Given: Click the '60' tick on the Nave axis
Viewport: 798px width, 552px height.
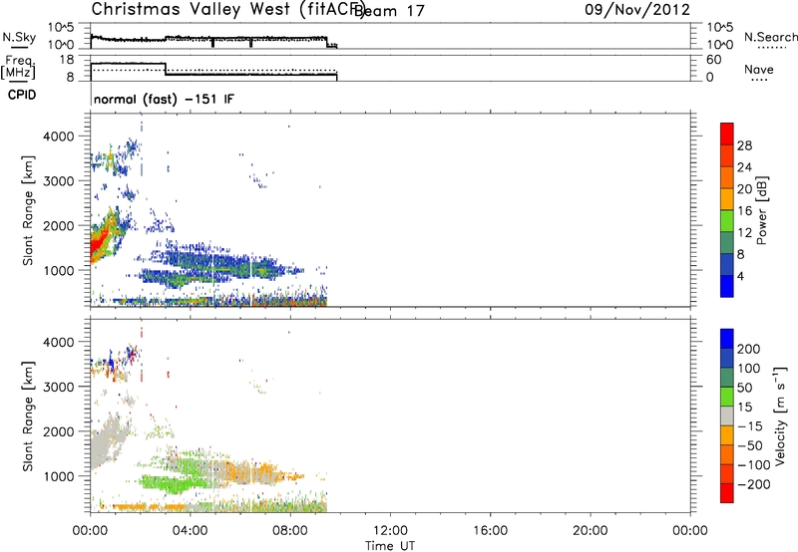Looking at the screenshot, I should coord(713,60).
